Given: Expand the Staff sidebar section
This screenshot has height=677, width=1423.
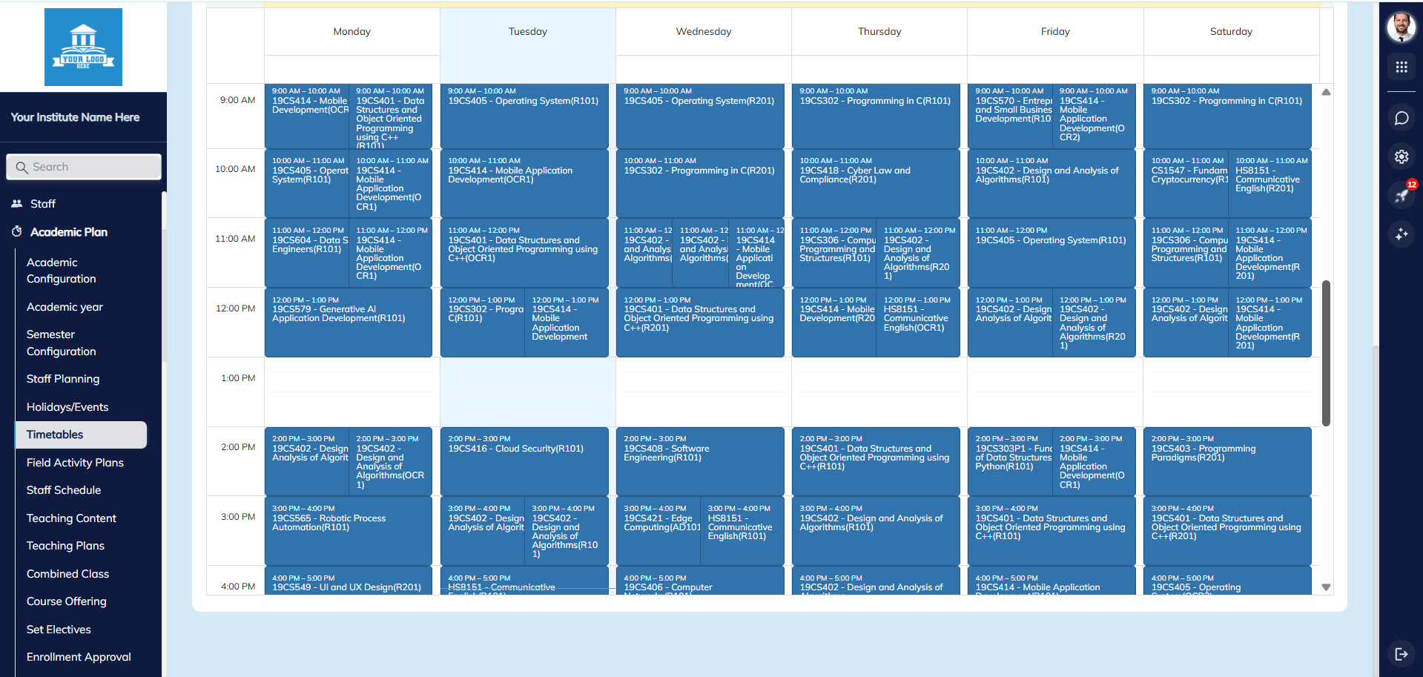Looking at the screenshot, I should [x=43, y=204].
